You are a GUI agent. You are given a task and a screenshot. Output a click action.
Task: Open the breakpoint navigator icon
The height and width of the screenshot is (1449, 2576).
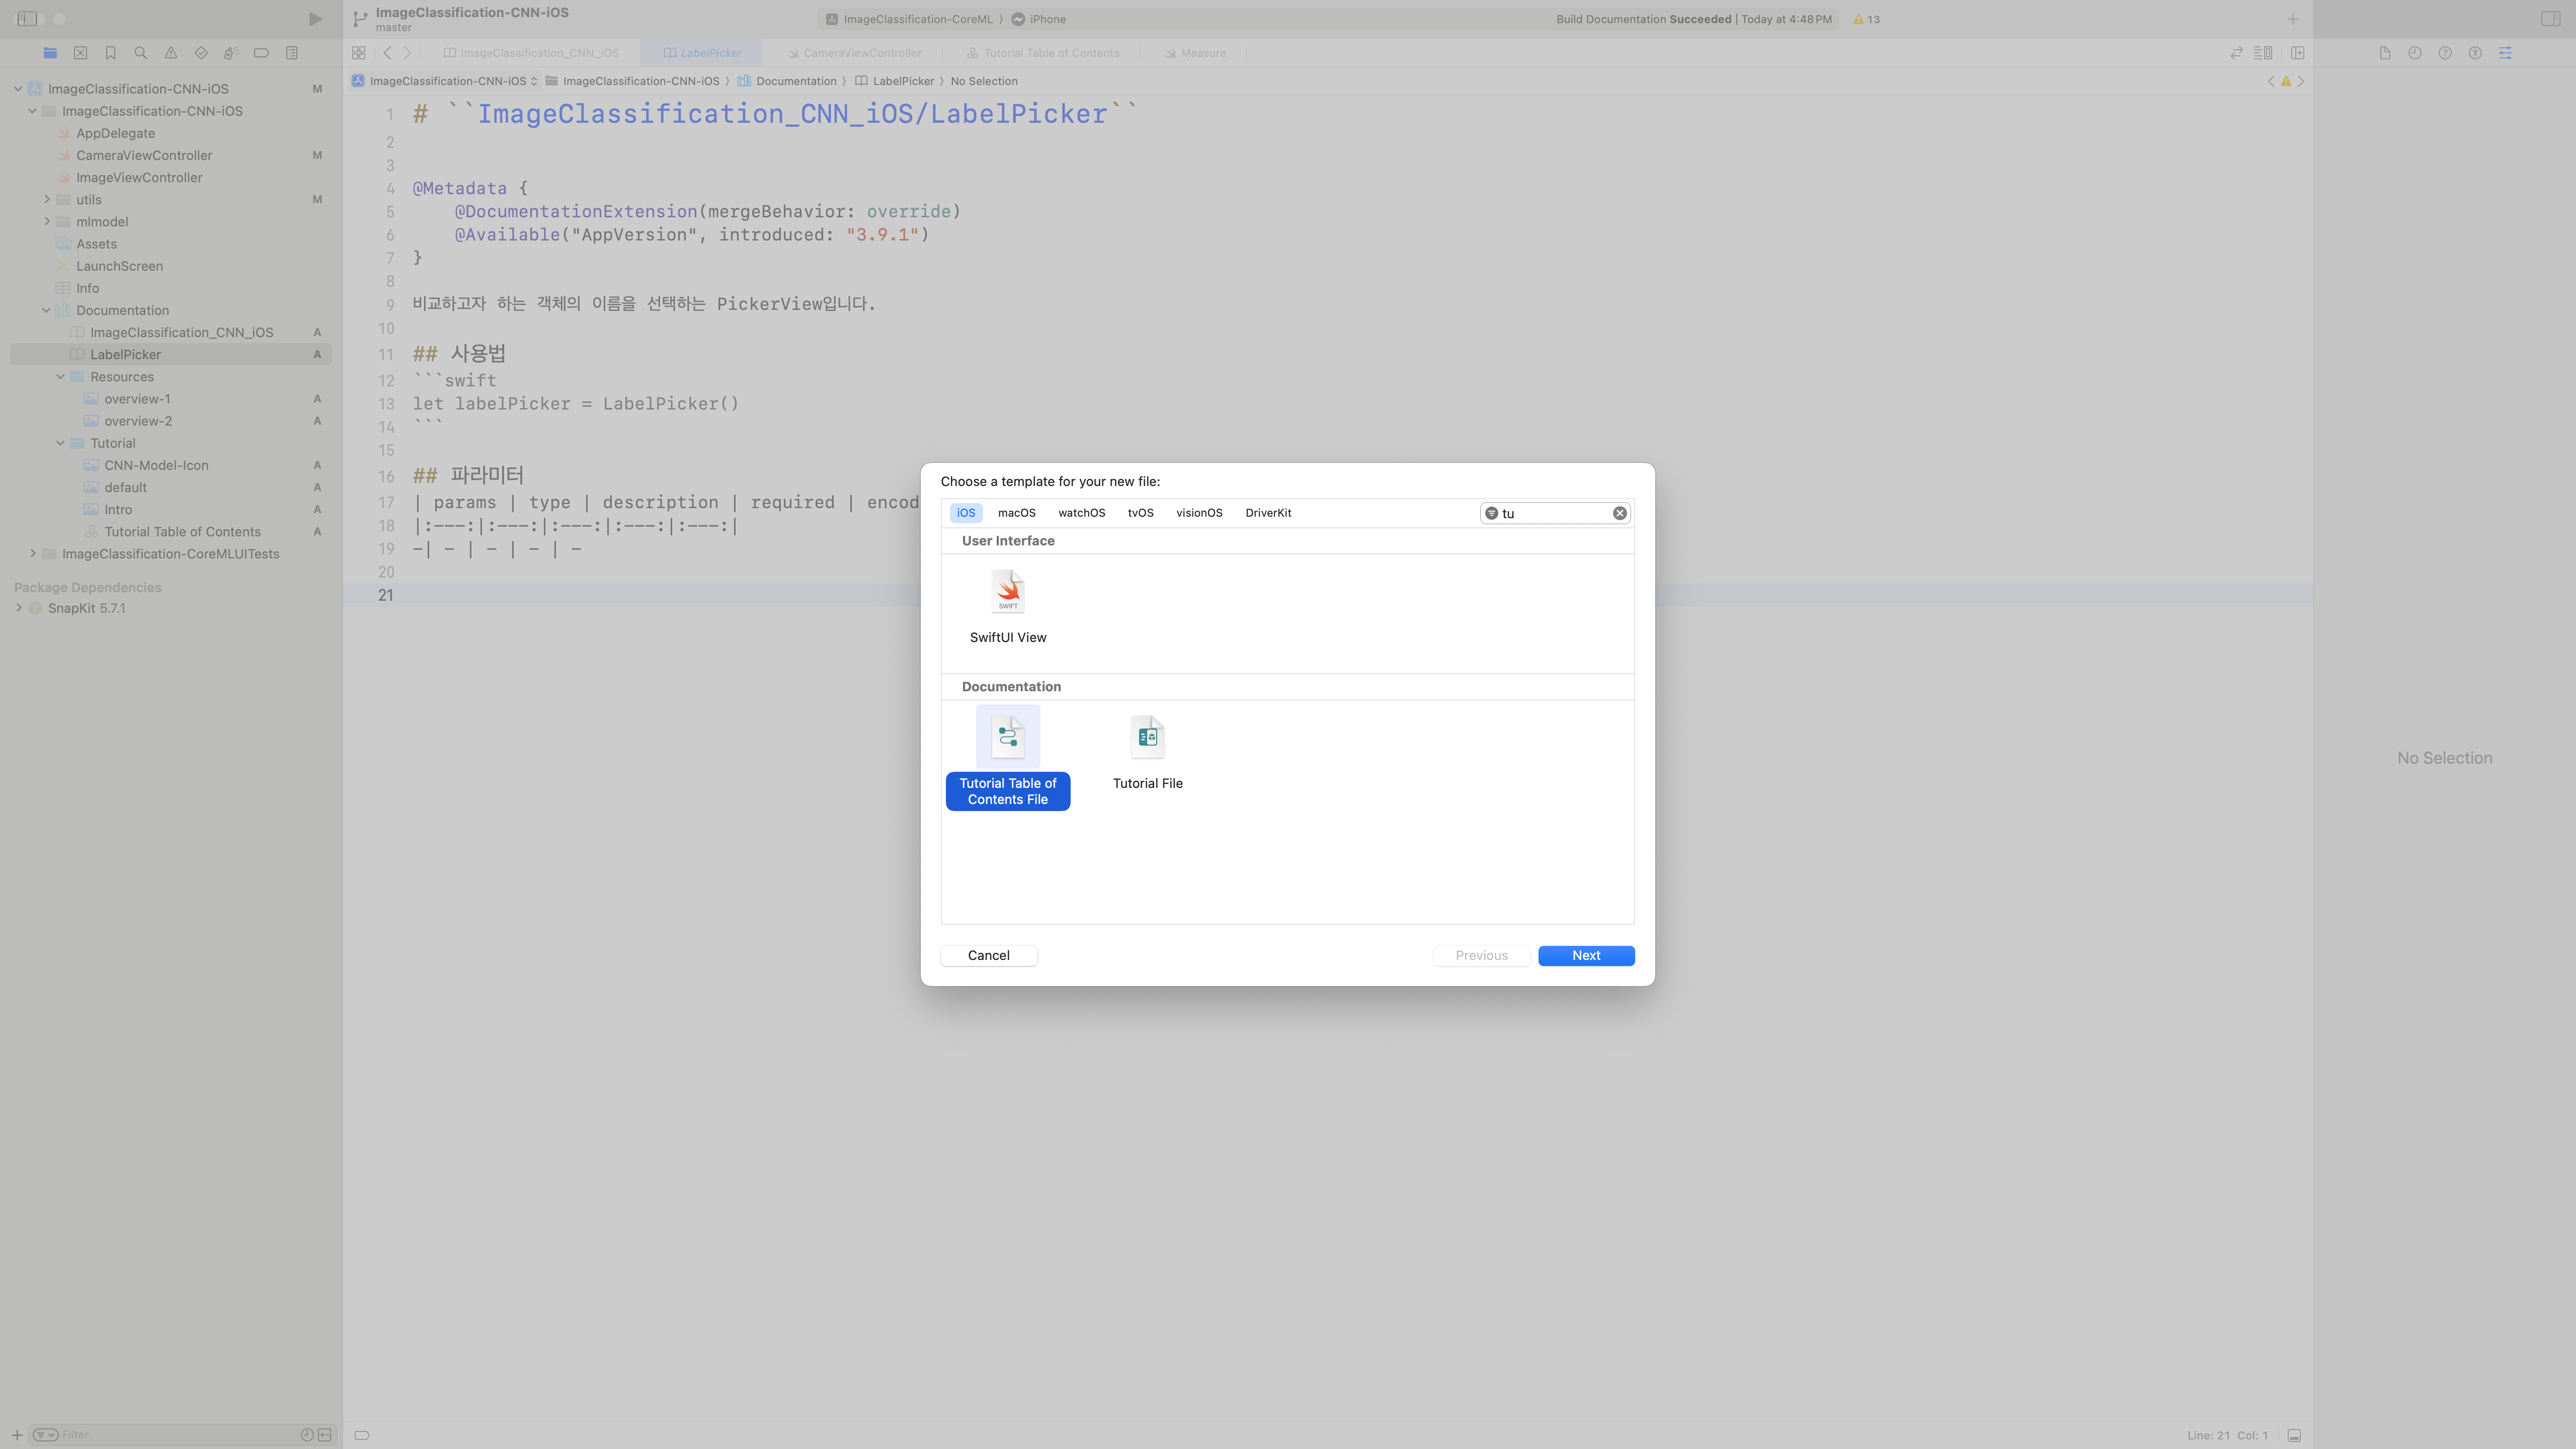point(261,53)
